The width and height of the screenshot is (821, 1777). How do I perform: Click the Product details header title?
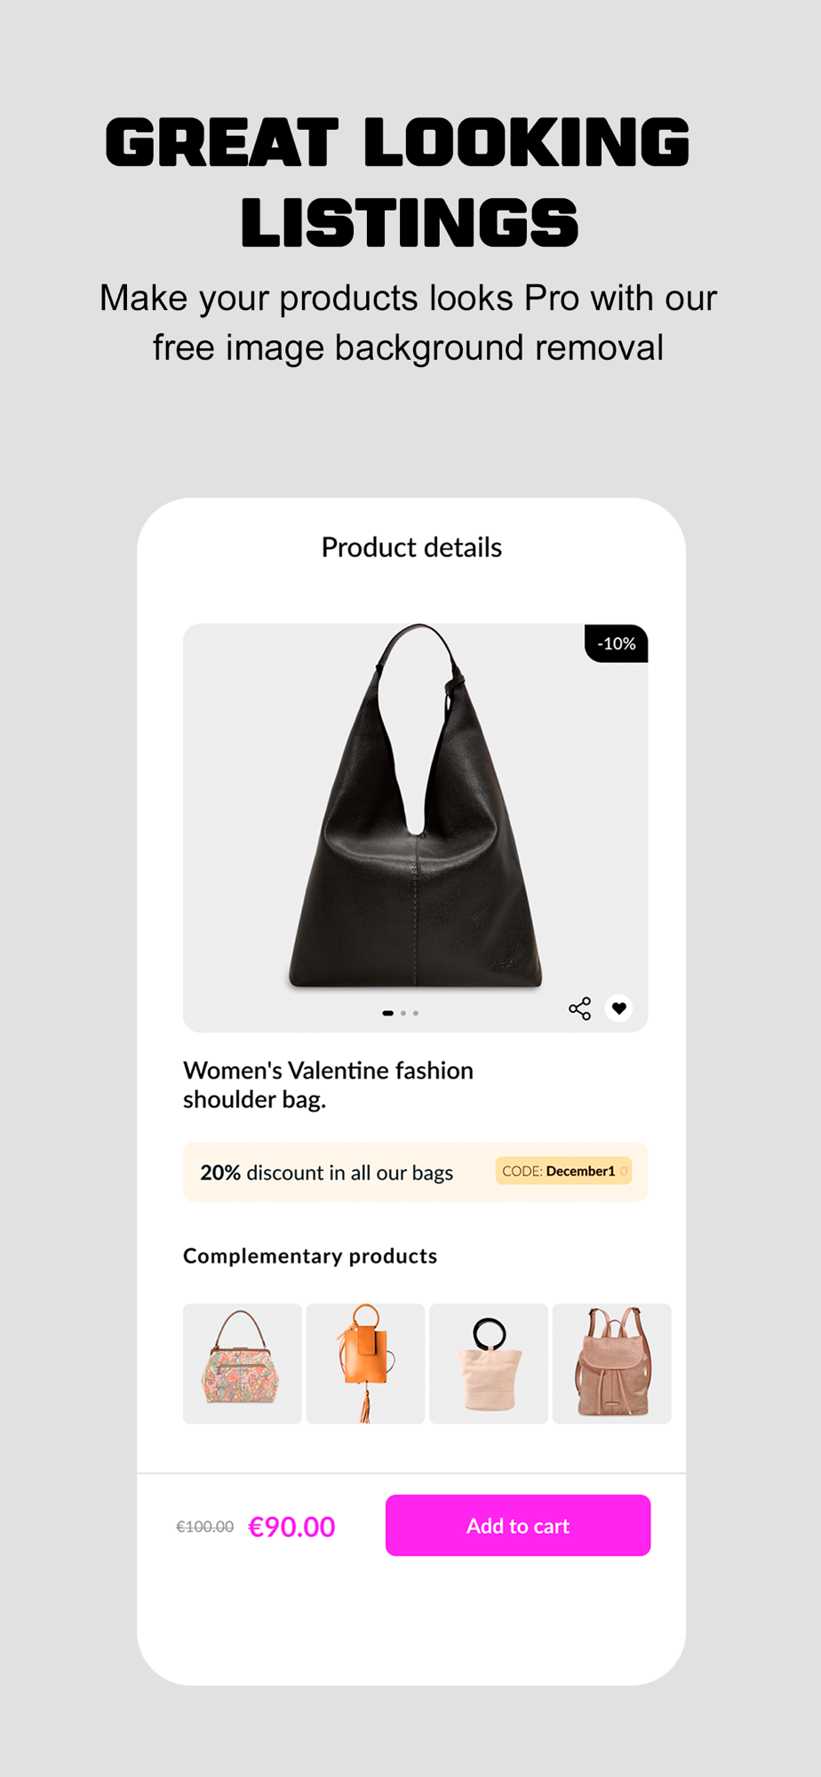[411, 547]
